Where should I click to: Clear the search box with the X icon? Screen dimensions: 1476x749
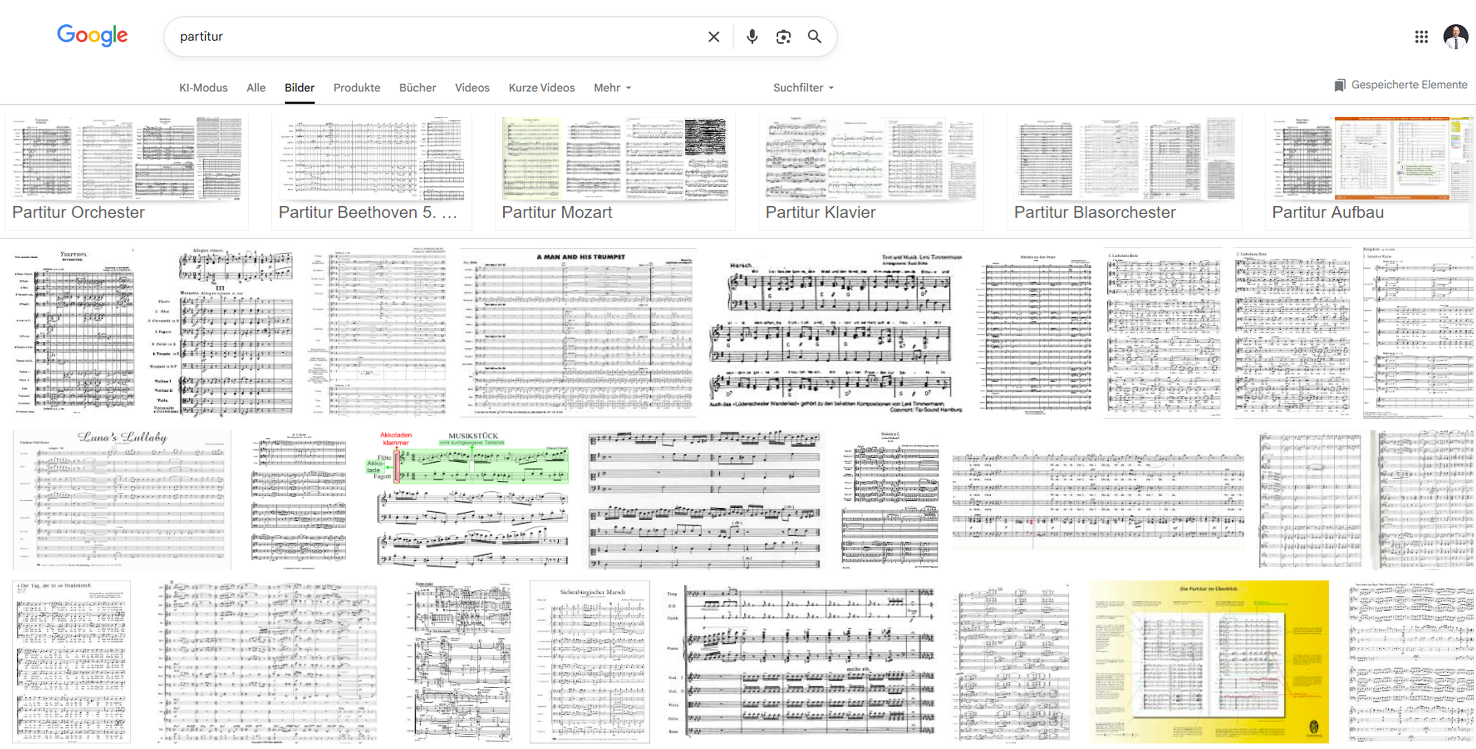pos(713,37)
